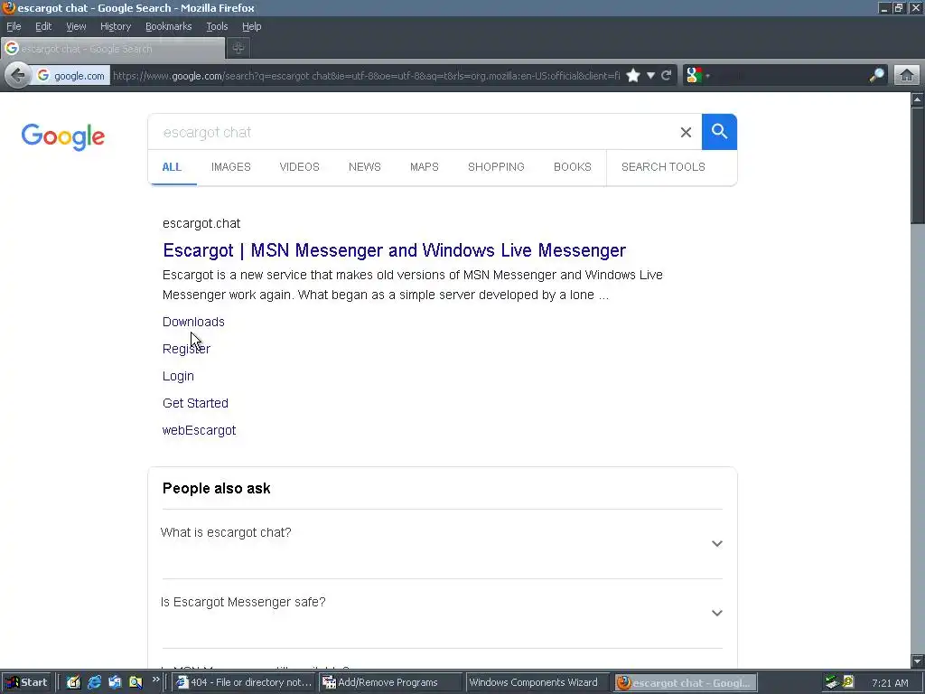Click the google.com site identity badge
This screenshot has height=694, width=925.
coord(70,76)
